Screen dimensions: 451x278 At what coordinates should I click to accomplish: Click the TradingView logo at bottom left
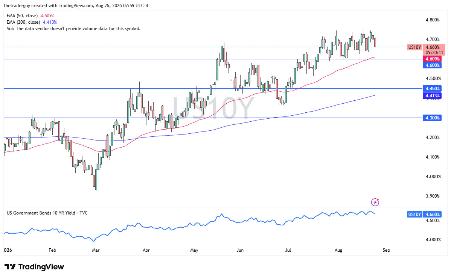[34, 267]
